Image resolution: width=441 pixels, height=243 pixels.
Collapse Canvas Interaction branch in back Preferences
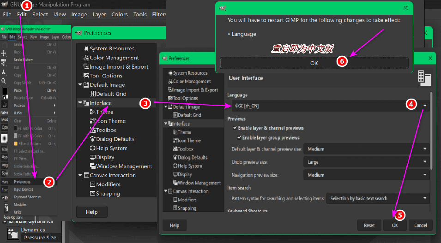[x=80, y=175]
